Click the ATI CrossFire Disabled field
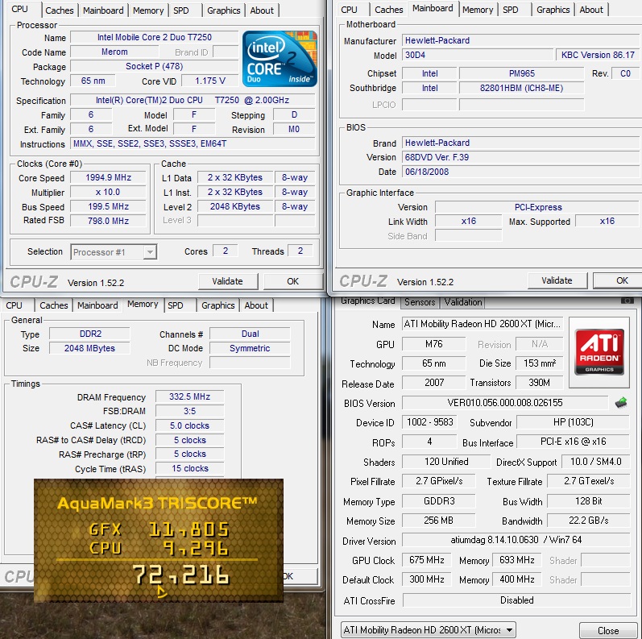The image size is (642, 639). coord(516,600)
